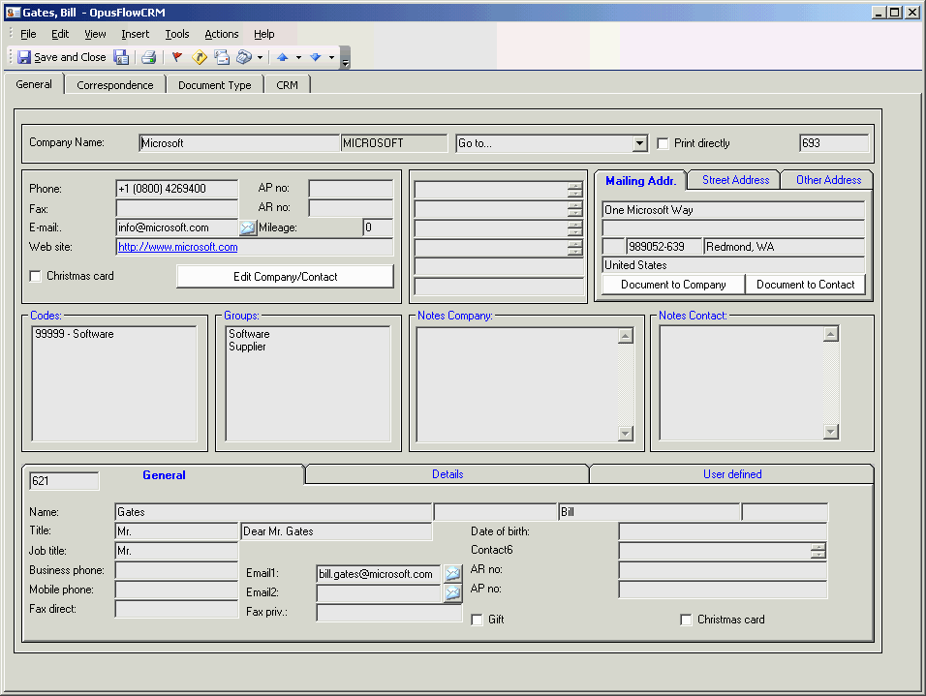Viewport: 926px width, 696px height.
Task: Open the View menu
Action: [95, 34]
